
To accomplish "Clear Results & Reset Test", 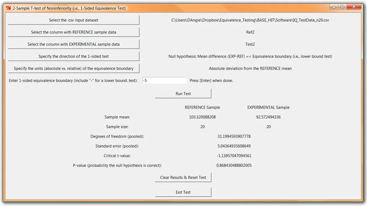I will pyautogui.click(x=183, y=177).
